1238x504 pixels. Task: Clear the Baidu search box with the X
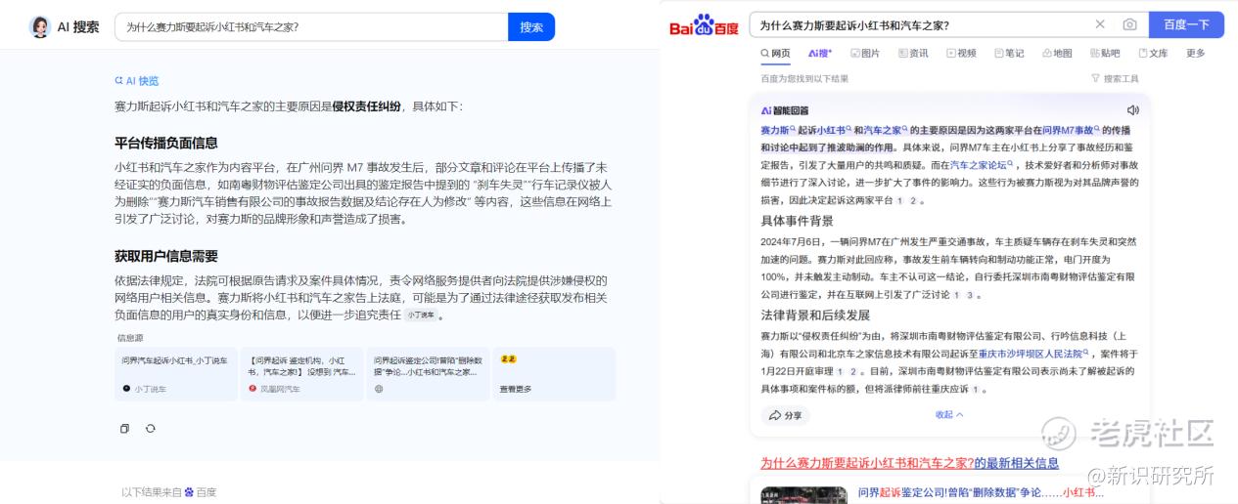click(1100, 24)
